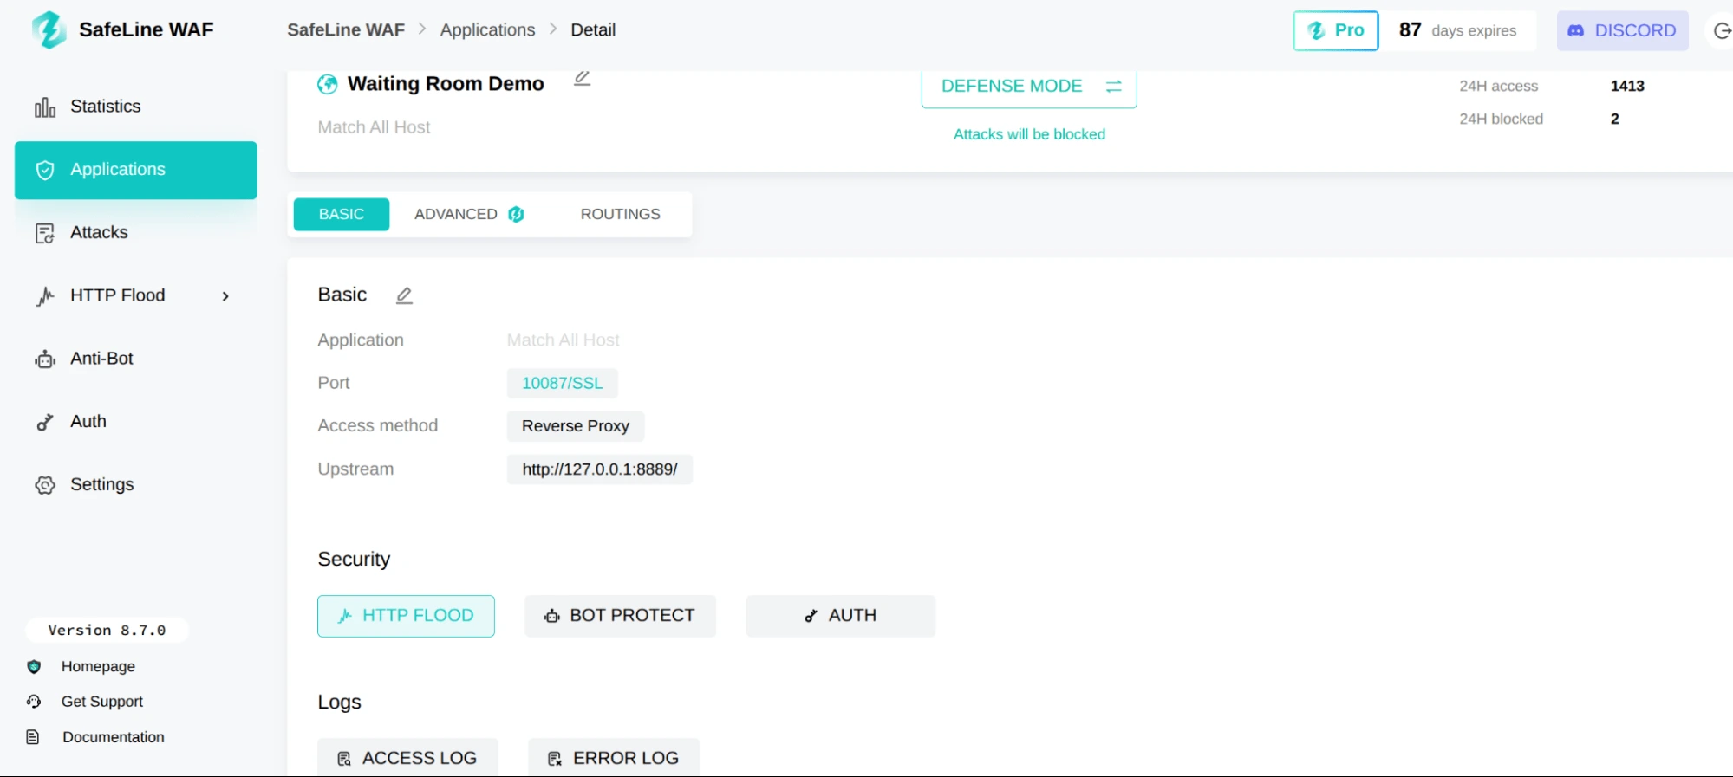Toggle the DEFENSE MODE switch arrows icon
The height and width of the screenshot is (777, 1733).
[x=1114, y=86]
